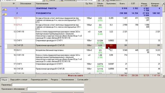Click volume value 0,1204 in row 13
The width and height of the screenshot is (165, 93).
pos(100,41)
